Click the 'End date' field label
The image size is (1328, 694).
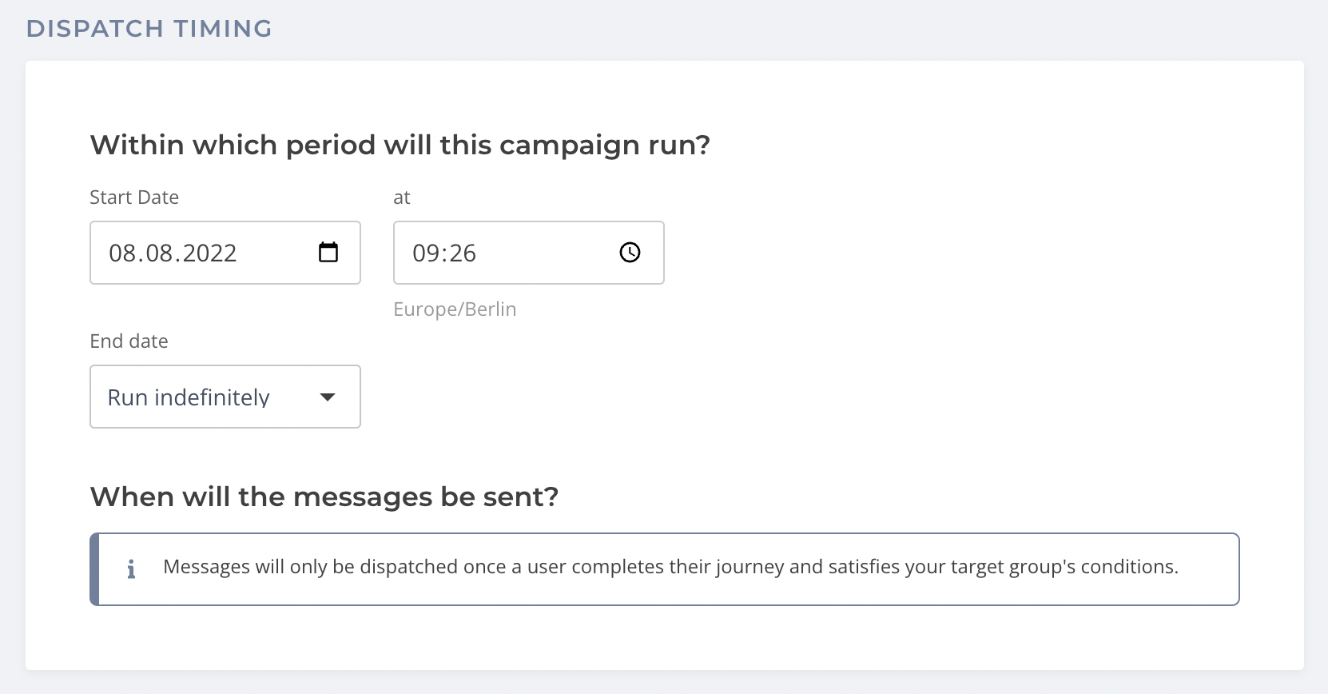click(129, 341)
